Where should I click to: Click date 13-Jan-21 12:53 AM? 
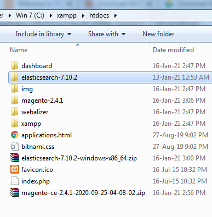181,77
